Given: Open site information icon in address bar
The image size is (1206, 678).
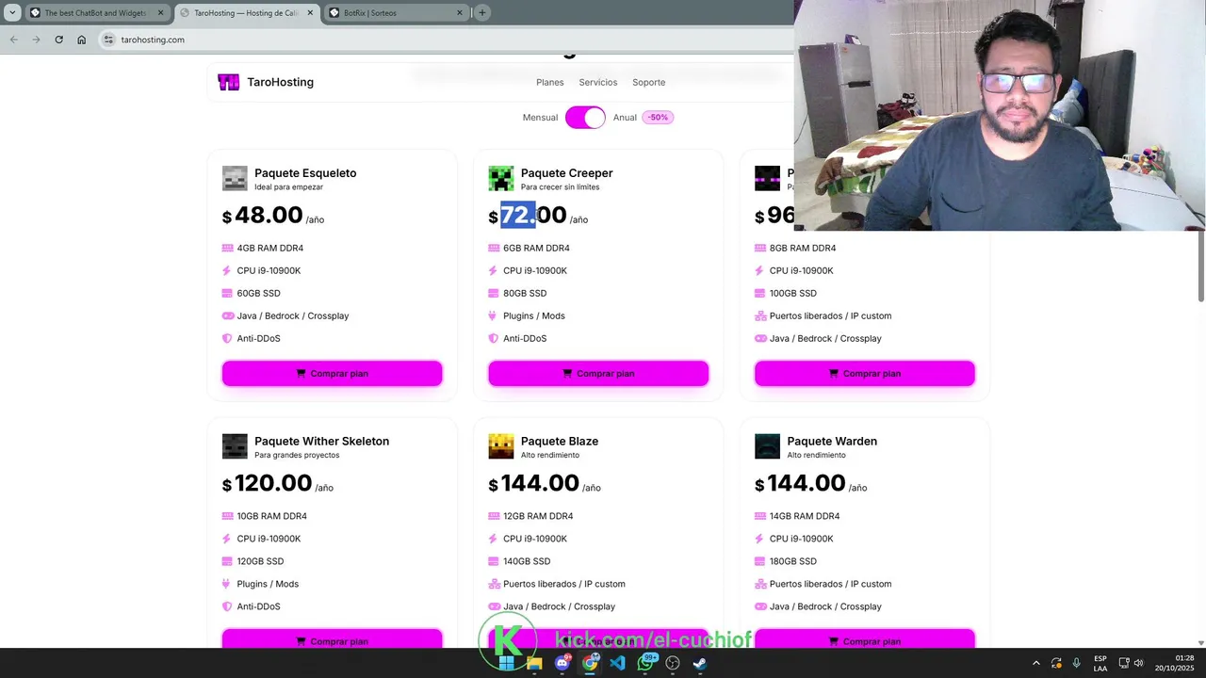Looking at the screenshot, I should click(108, 40).
